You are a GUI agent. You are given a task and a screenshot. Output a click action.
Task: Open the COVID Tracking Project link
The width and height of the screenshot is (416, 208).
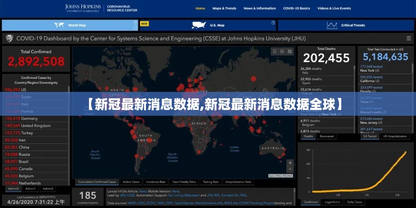point(253,203)
